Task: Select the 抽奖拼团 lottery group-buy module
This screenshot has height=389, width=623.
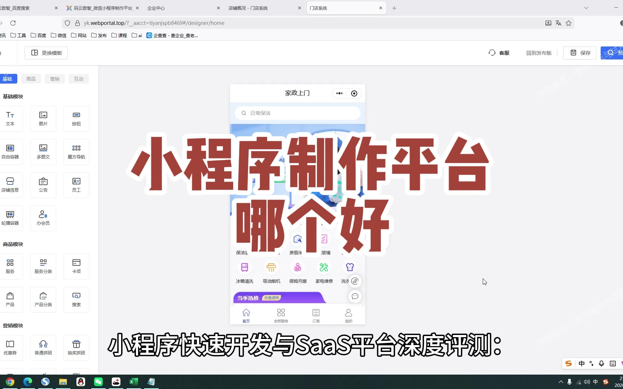Action: click(76, 348)
